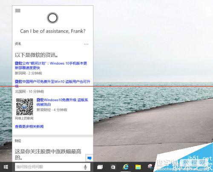Click the blue feedback chat icon
Screen dimensions: 213x172
pyautogui.click(x=89, y=158)
